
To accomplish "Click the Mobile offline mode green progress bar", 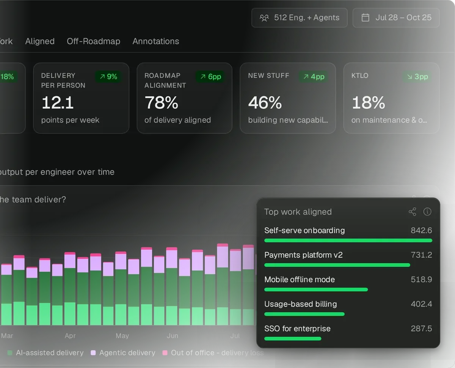I will 316,289.
